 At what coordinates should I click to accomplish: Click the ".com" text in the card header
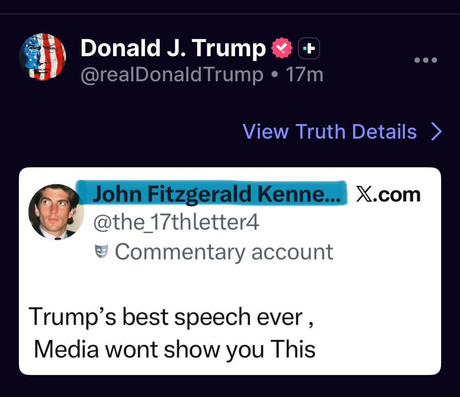396,195
